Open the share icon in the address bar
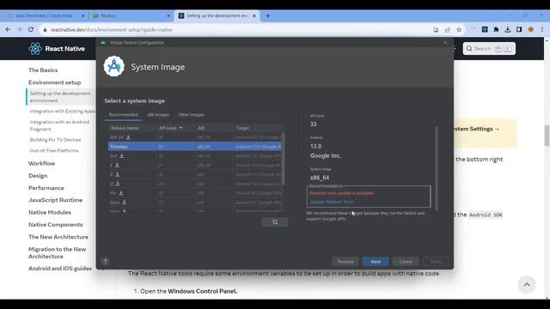 (x=448, y=30)
